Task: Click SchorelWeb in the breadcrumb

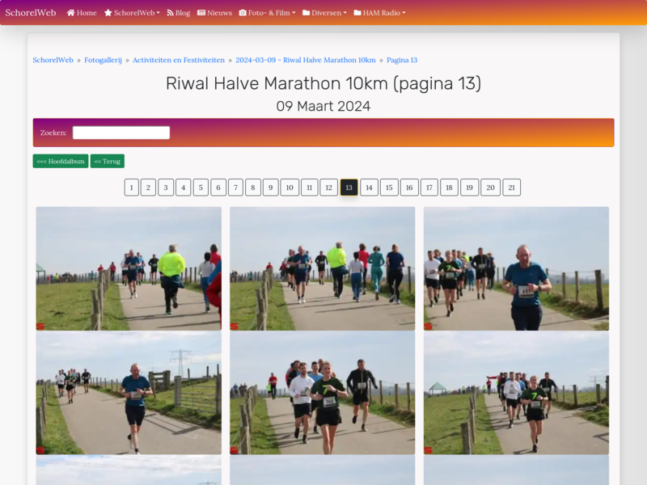Action: [x=53, y=60]
